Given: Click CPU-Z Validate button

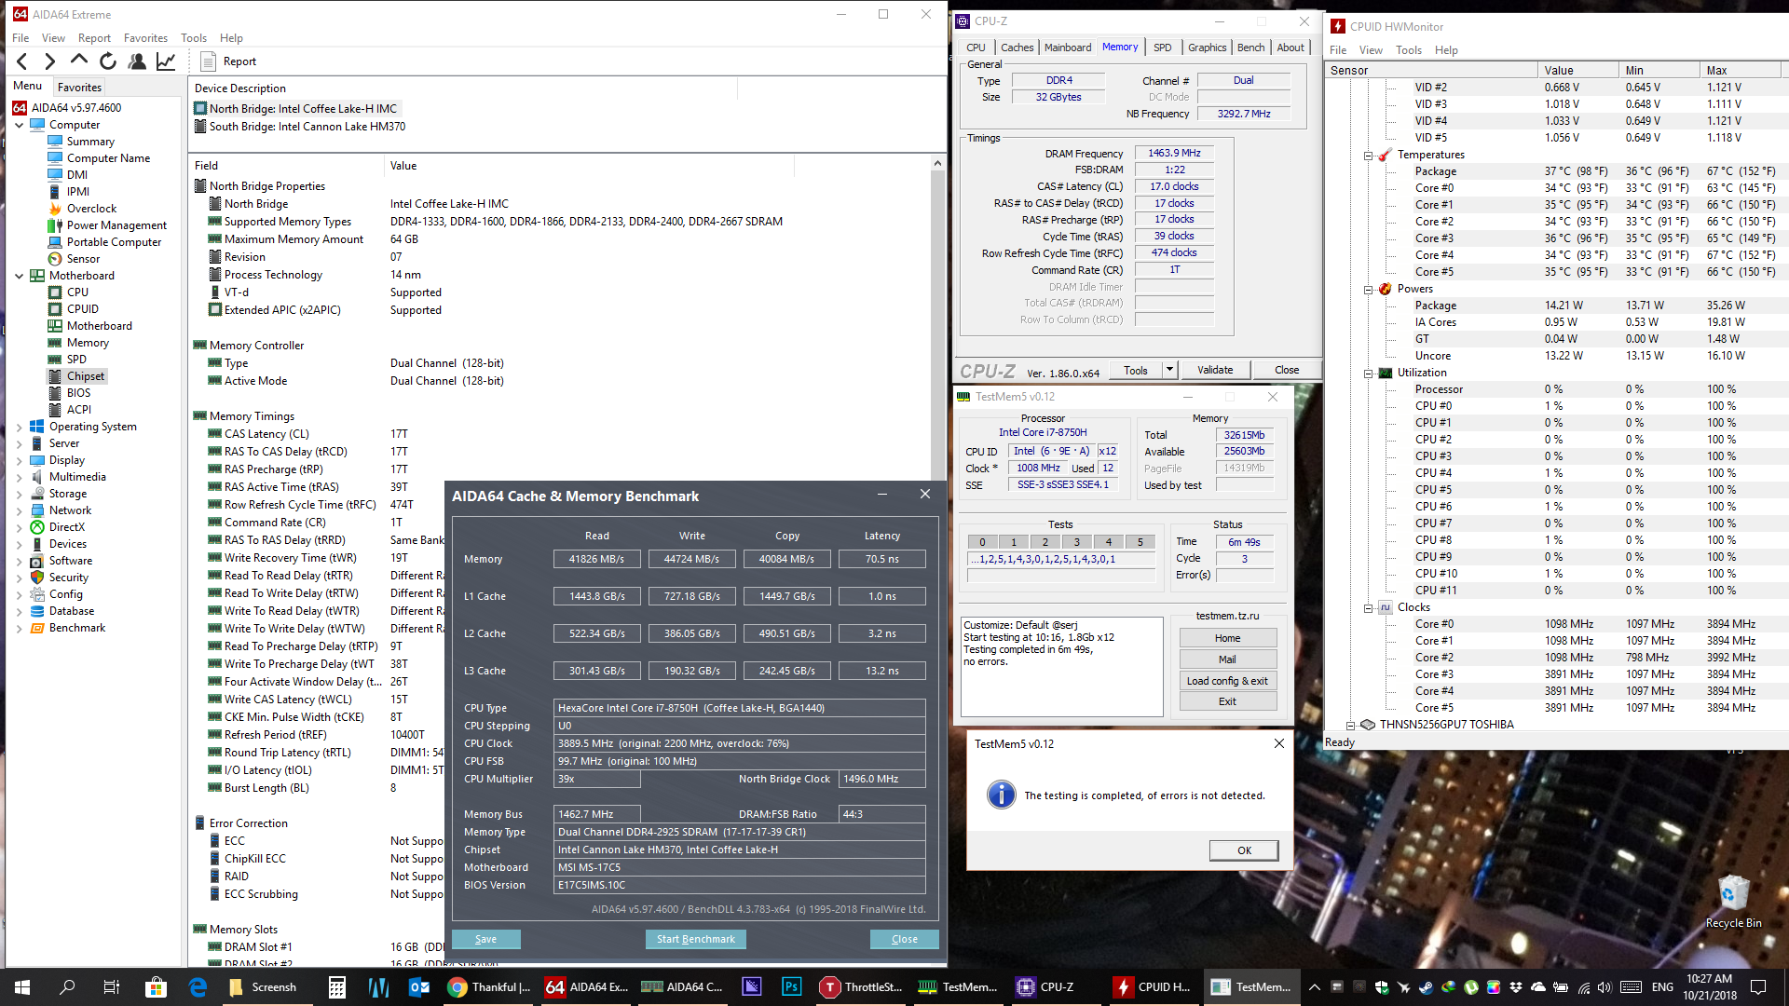Looking at the screenshot, I should (1215, 370).
